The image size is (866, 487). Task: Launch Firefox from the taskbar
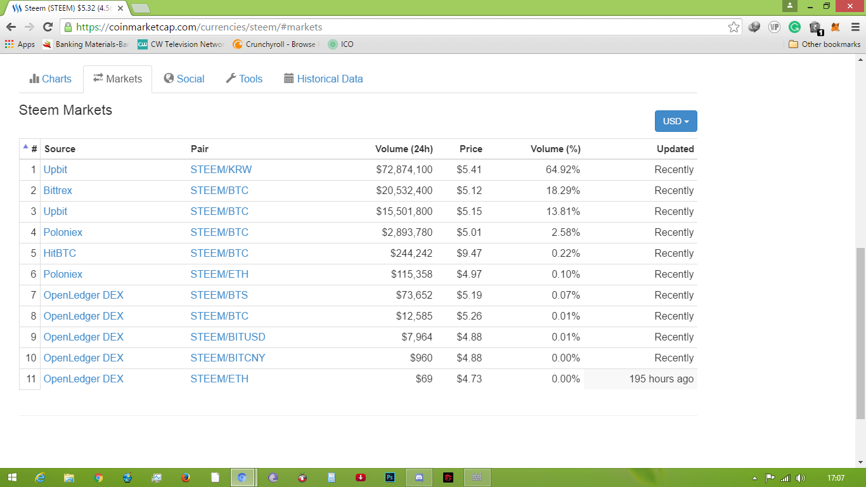186,477
